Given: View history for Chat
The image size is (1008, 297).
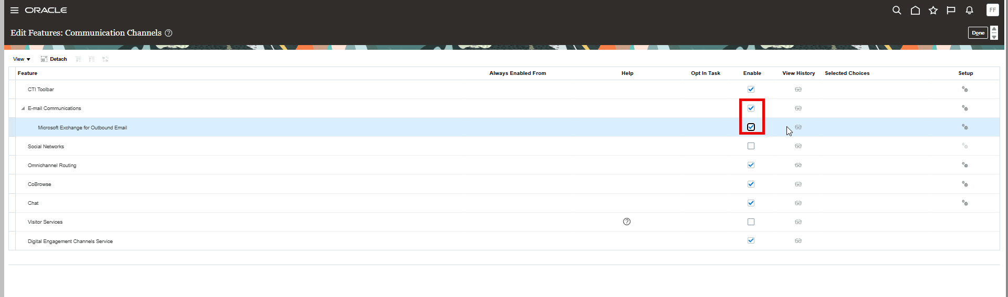Looking at the screenshot, I should click(x=798, y=203).
